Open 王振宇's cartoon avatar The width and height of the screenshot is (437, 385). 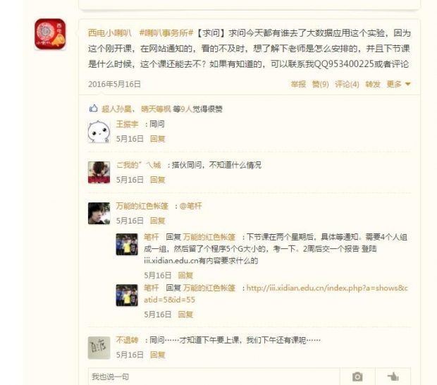(99, 132)
